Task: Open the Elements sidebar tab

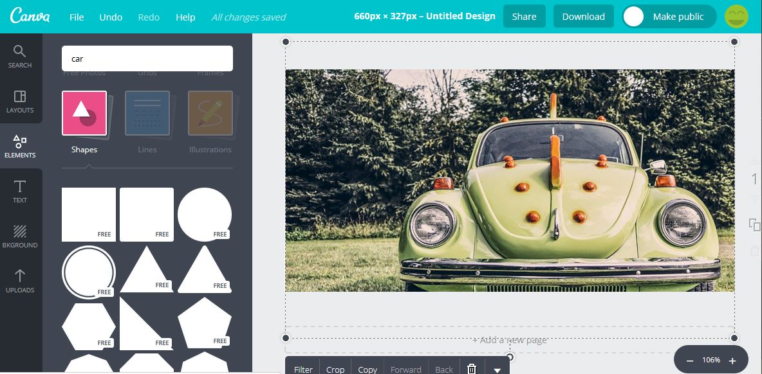Action: coord(20,147)
